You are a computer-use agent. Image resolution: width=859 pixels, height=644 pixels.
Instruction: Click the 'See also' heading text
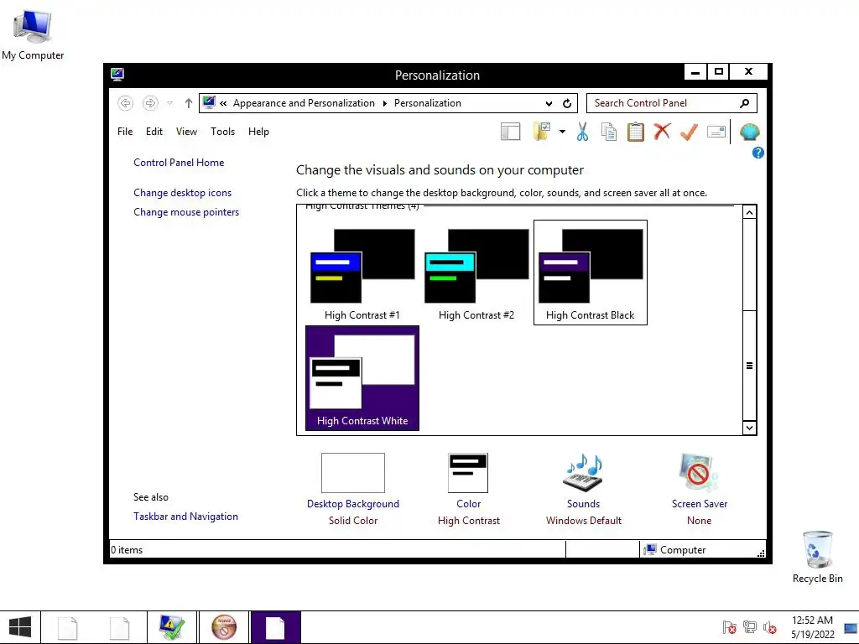click(151, 497)
